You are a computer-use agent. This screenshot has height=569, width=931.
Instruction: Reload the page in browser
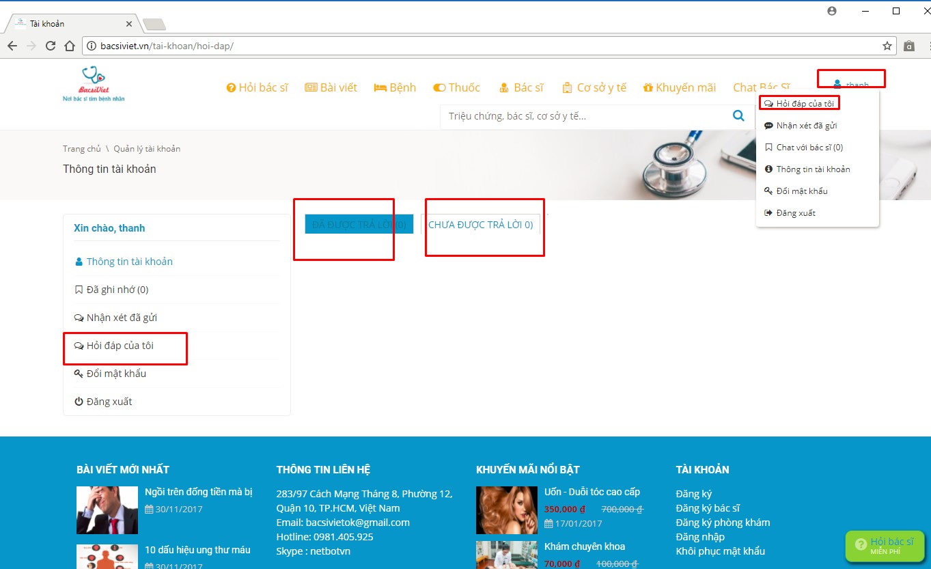[51, 46]
